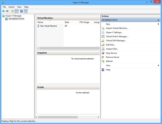Screen dimensions: 162x124
Task: Click Refresh action text
Action: [x=109, y=61]
